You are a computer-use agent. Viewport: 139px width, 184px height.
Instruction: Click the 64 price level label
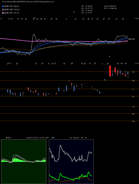(x=133, y=121)
